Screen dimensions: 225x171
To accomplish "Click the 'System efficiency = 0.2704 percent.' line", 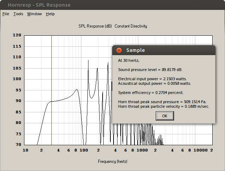I will 151,93.
